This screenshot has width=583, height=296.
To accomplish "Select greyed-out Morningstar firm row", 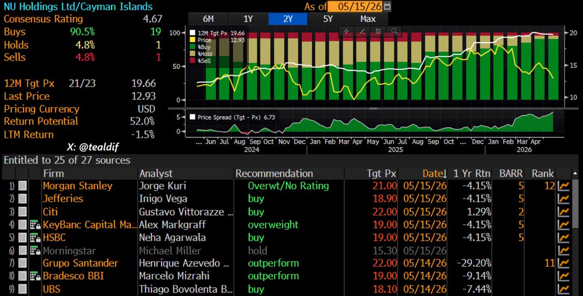I will coord(69,250).
